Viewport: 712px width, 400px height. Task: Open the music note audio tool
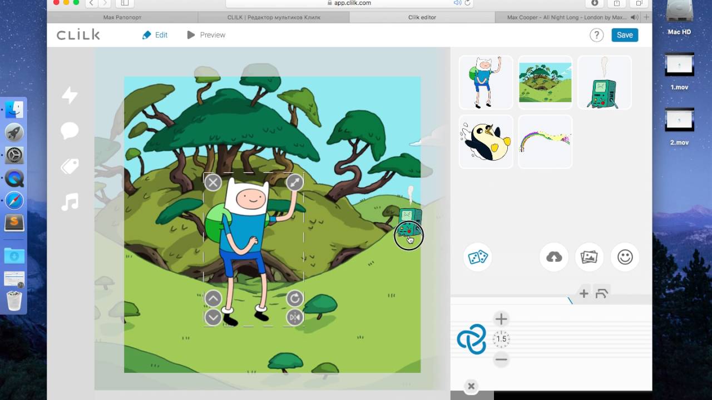click(70, 202)
